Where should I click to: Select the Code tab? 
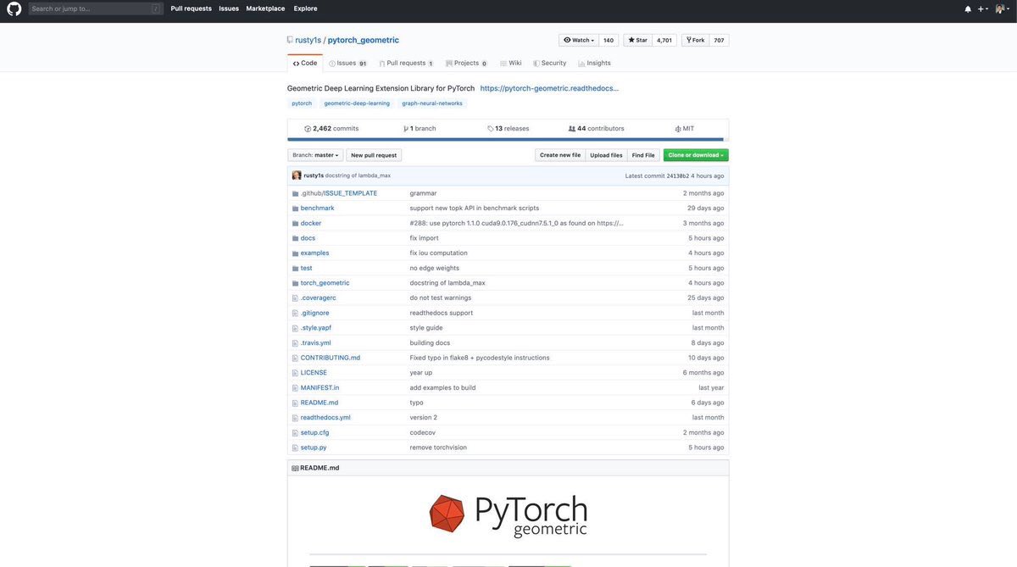click(x=305, y=63)
